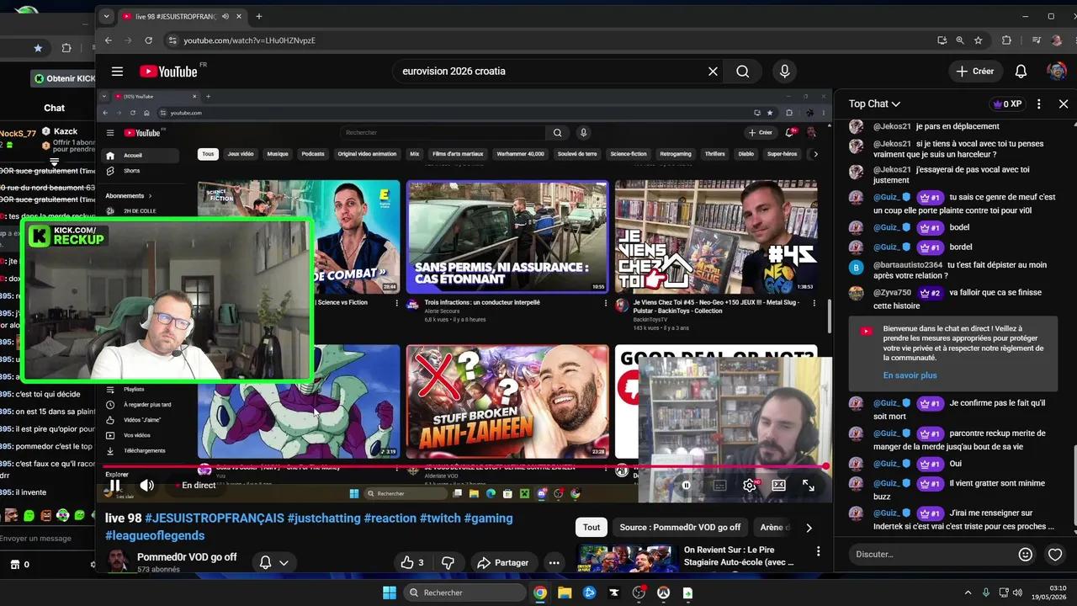Click the red video progress bar
Viewport: 1077px width, 606px height.
click(x=465, y=465)
